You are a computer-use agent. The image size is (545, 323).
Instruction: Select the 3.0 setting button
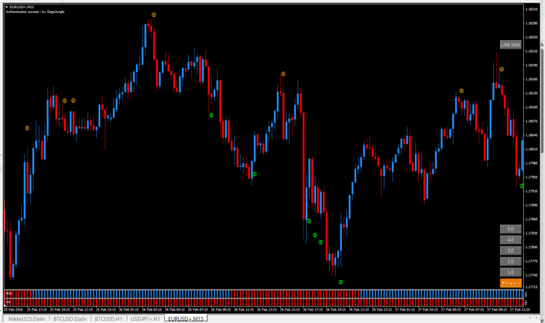pos(510,251)
